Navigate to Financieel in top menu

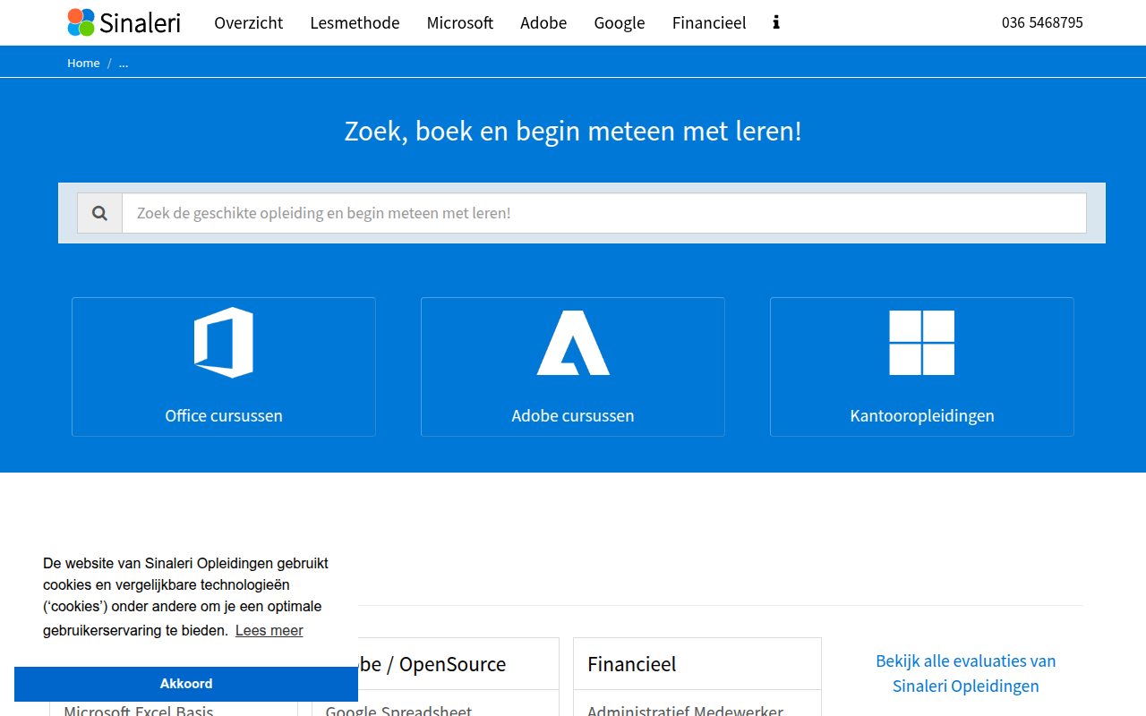click(x=709, y=22)
